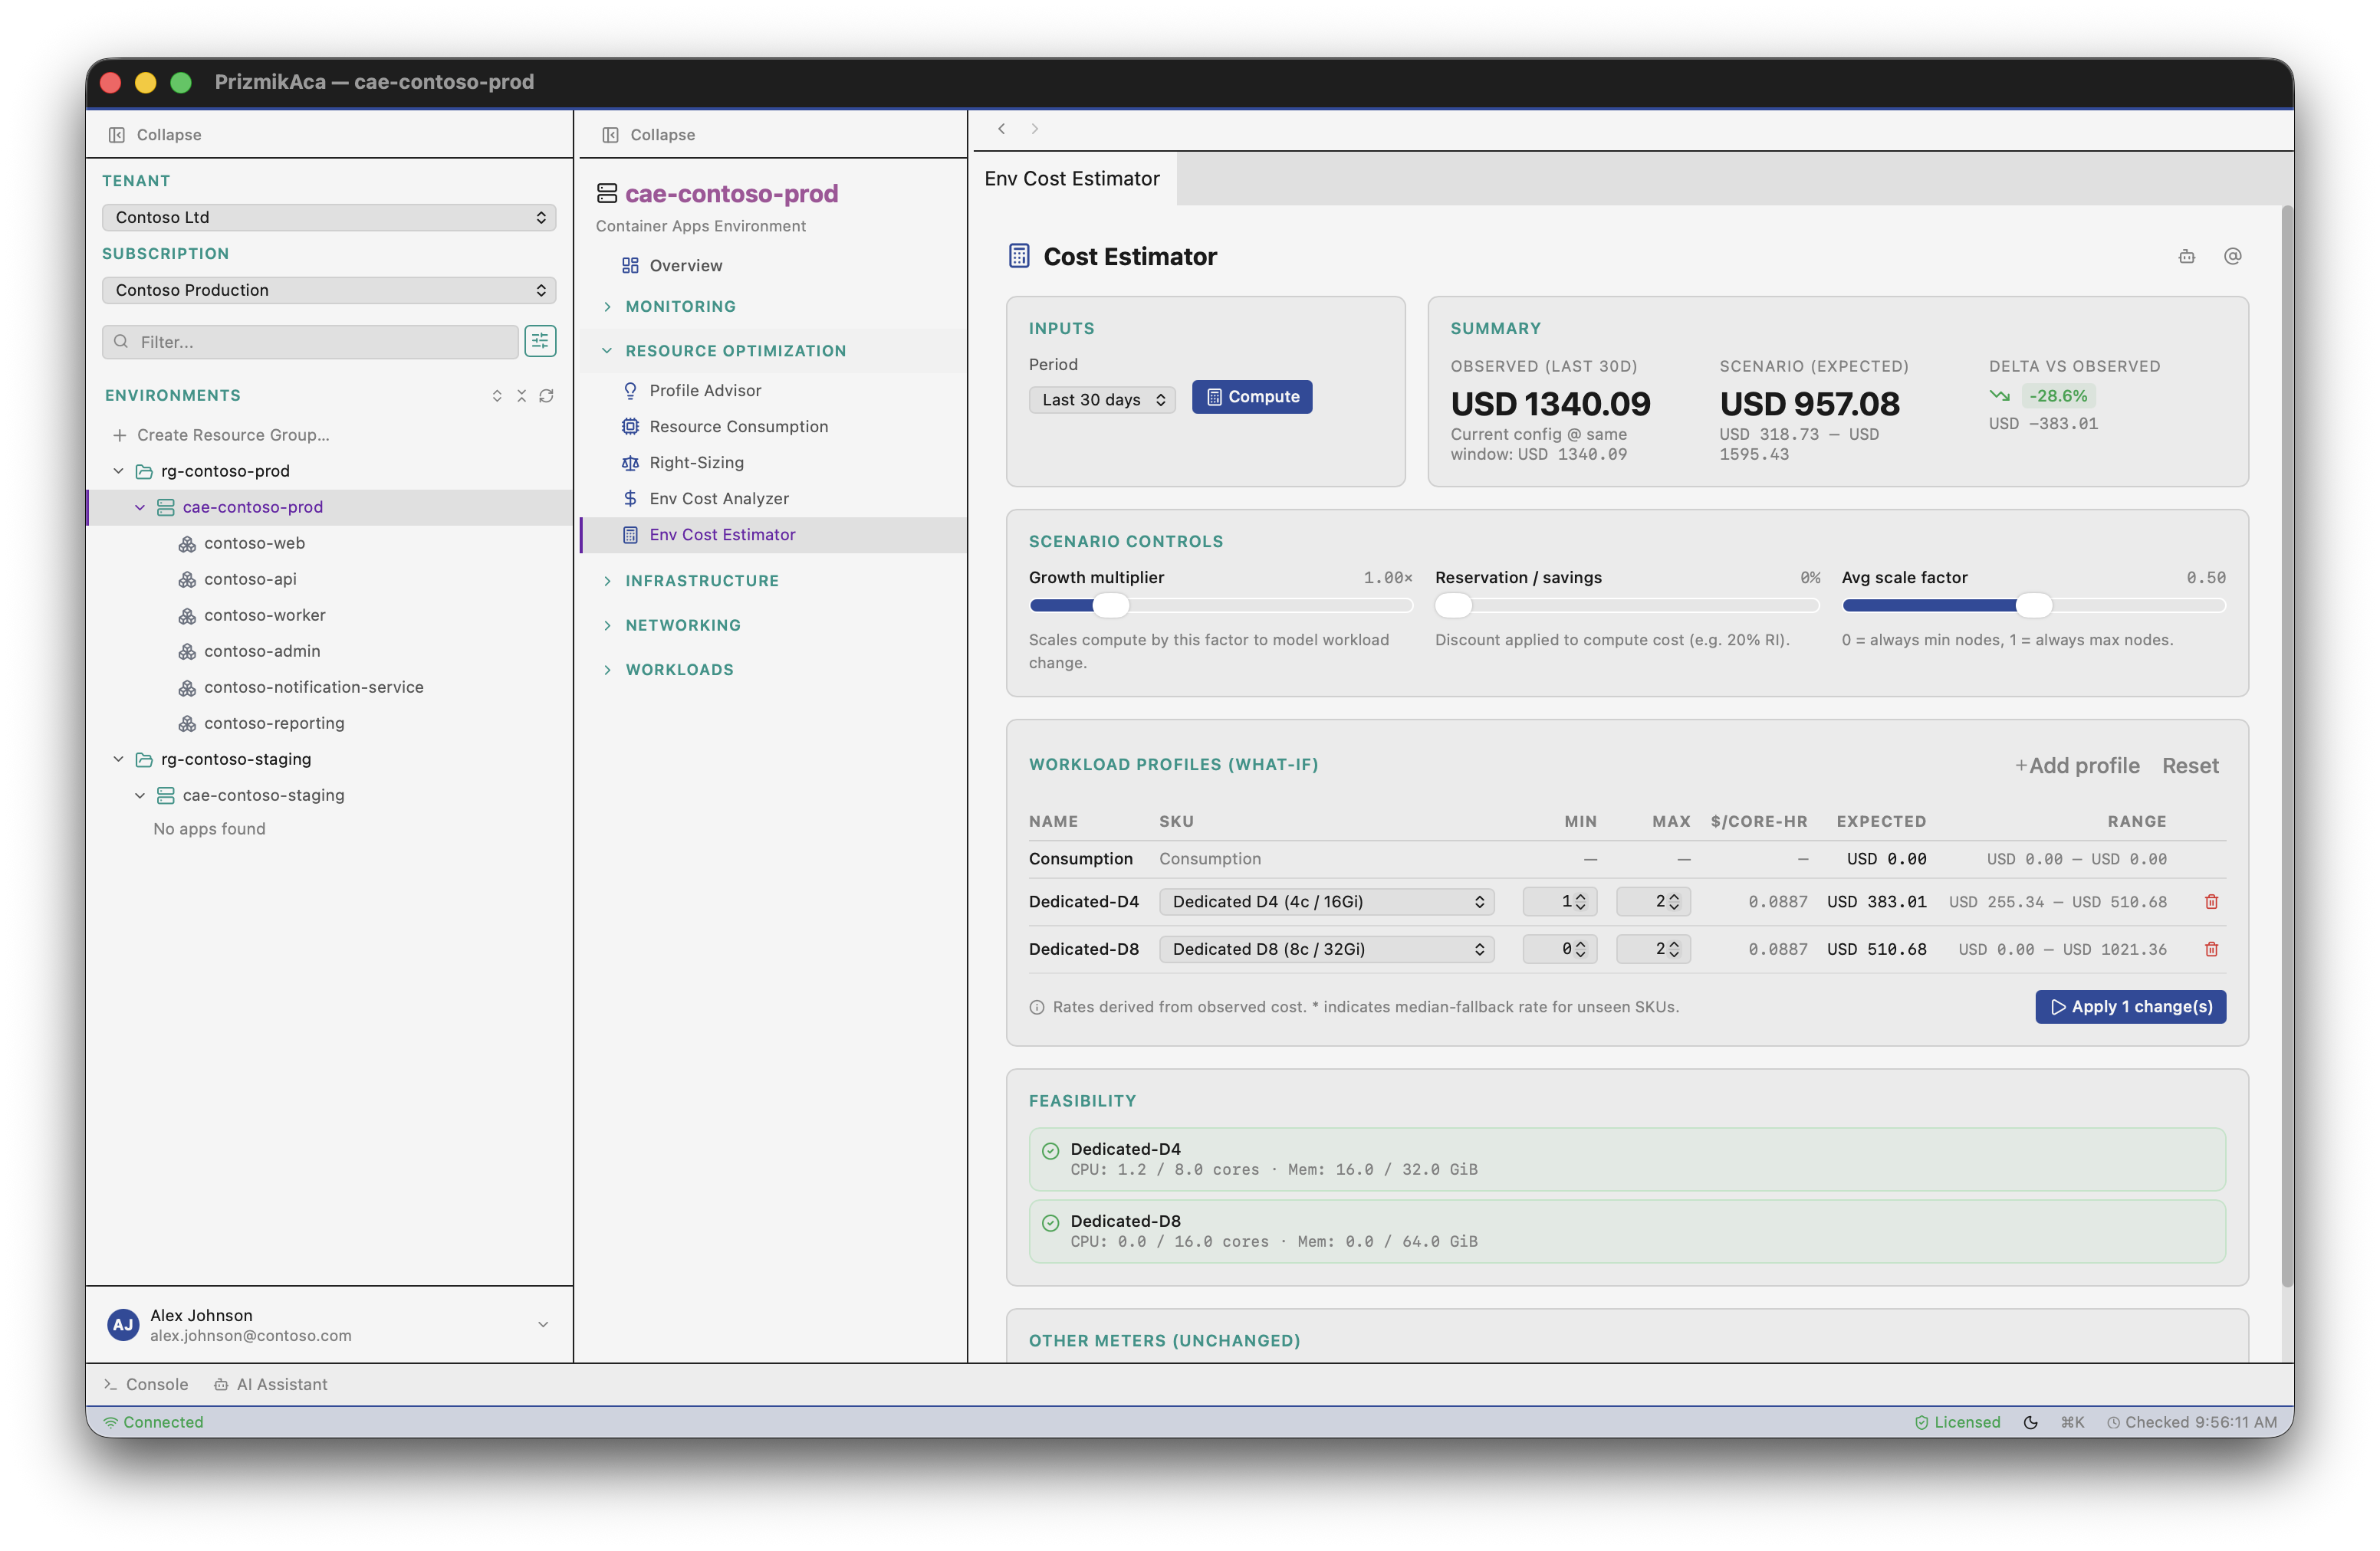Open the Dedicated D8 SKU dropdown
This screenshot has height=1551, width=2380.
(x=1327, y=949)
